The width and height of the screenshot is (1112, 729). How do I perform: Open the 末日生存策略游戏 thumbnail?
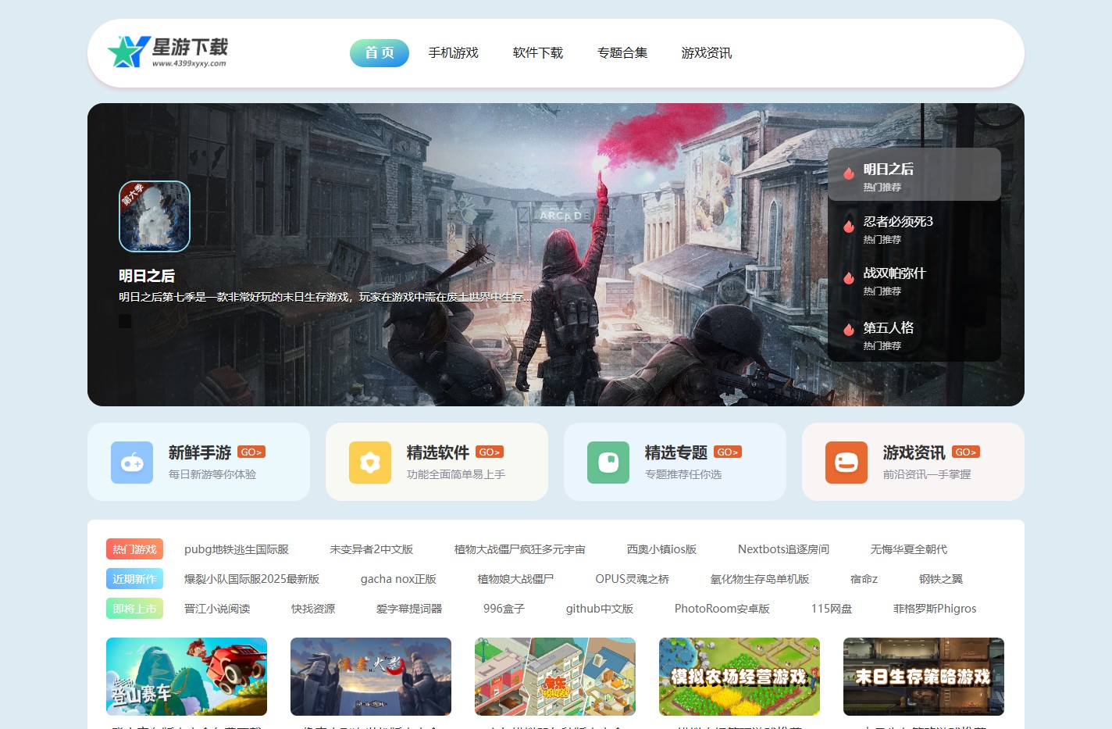924,677
